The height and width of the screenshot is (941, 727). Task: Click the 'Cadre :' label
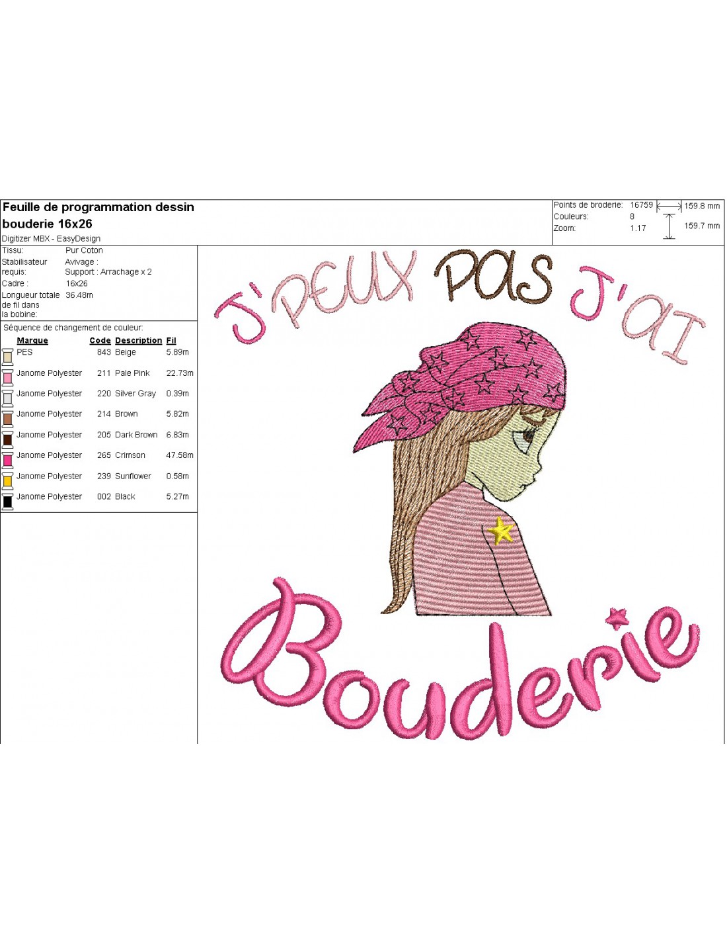15,283
